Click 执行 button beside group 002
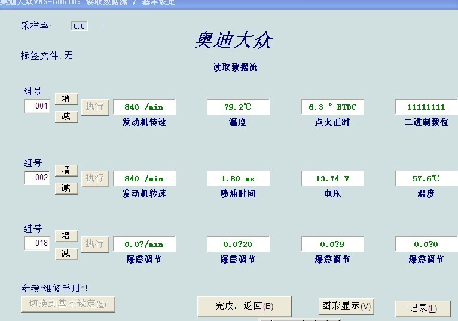The image size is (458, 321). point(95,178)
